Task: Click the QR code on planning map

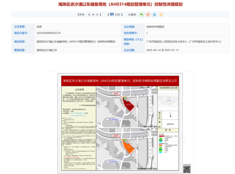Action: pos(186,169)
